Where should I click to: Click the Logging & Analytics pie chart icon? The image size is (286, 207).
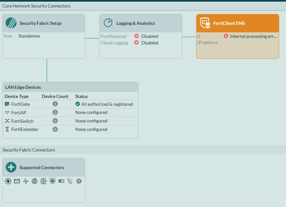tap(108, 23)
